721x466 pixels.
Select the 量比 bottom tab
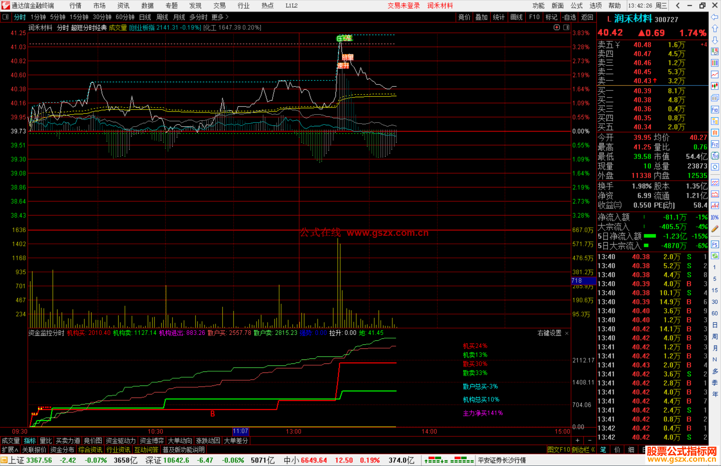[46, 441]
